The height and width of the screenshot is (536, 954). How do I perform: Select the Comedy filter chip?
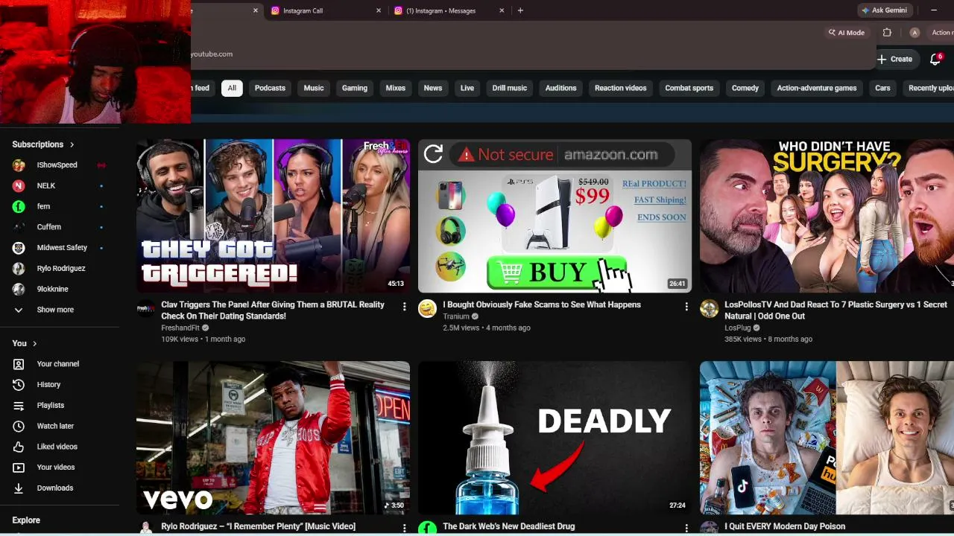click(x=745, y=88)
